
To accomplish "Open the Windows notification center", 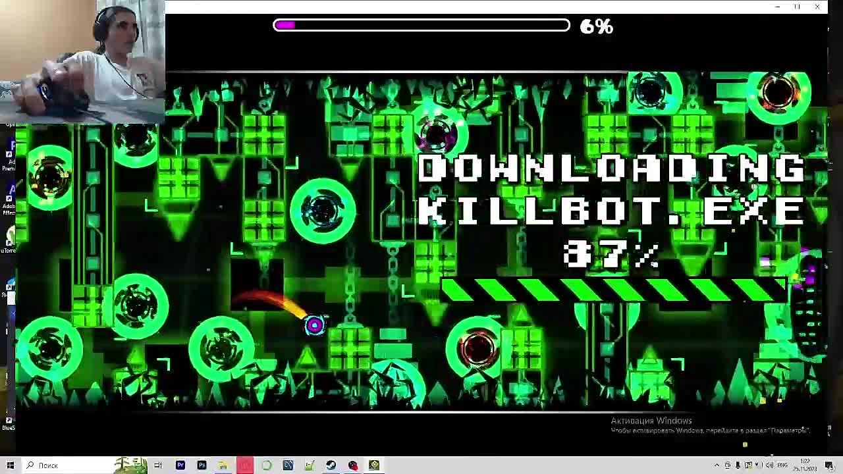I will pyautogui.click(x=829, y=465).
